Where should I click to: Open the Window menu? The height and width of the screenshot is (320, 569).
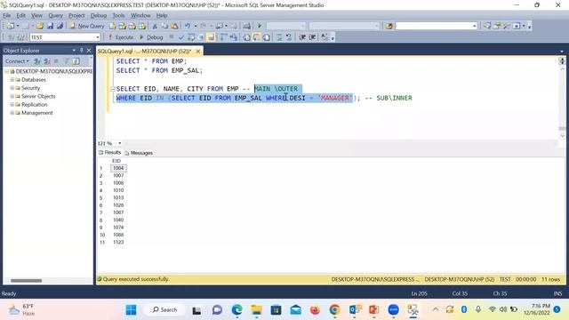point(140,15)
